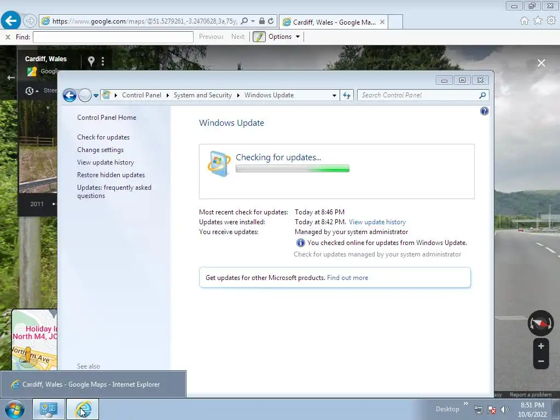This screenshot has height=420, width=560.
Task: Expand the Desktop toolbar chevron
Action: click(466, 404)
